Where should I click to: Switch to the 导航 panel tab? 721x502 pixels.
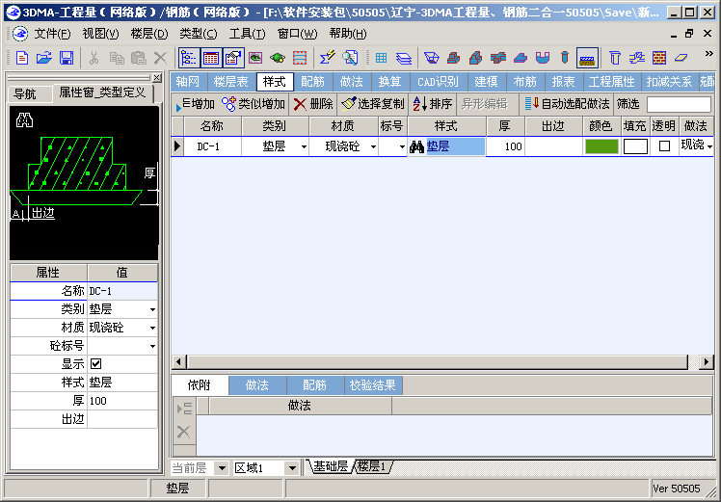[25, 93]
